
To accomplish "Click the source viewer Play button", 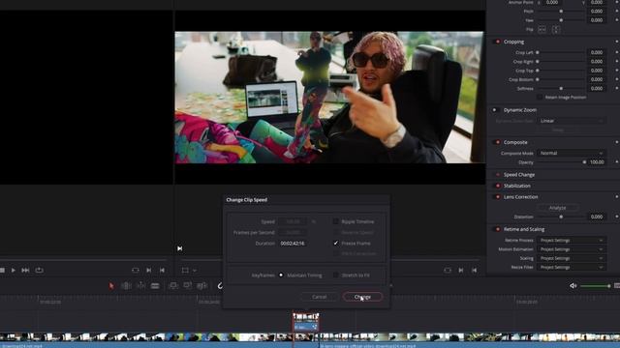I will pyautogui.click(x=13, y=271).
